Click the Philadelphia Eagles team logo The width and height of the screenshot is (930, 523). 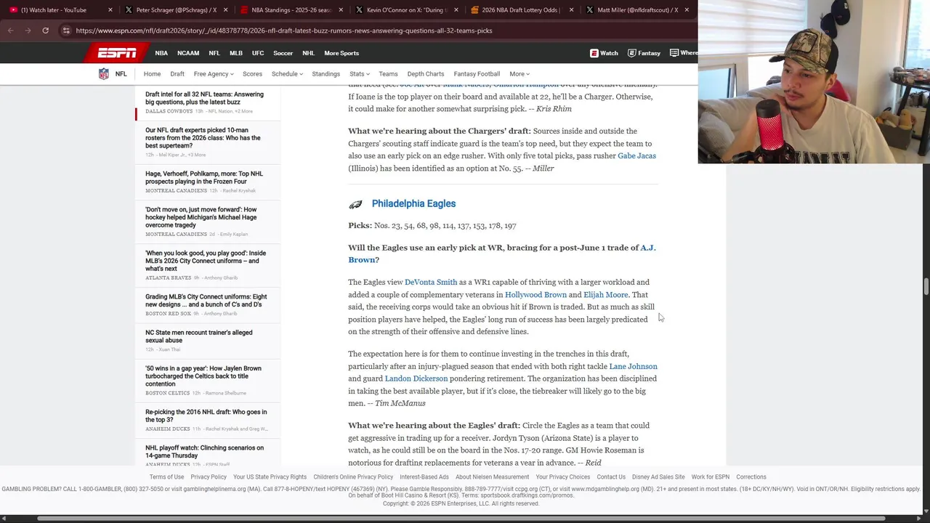(355, 204)
